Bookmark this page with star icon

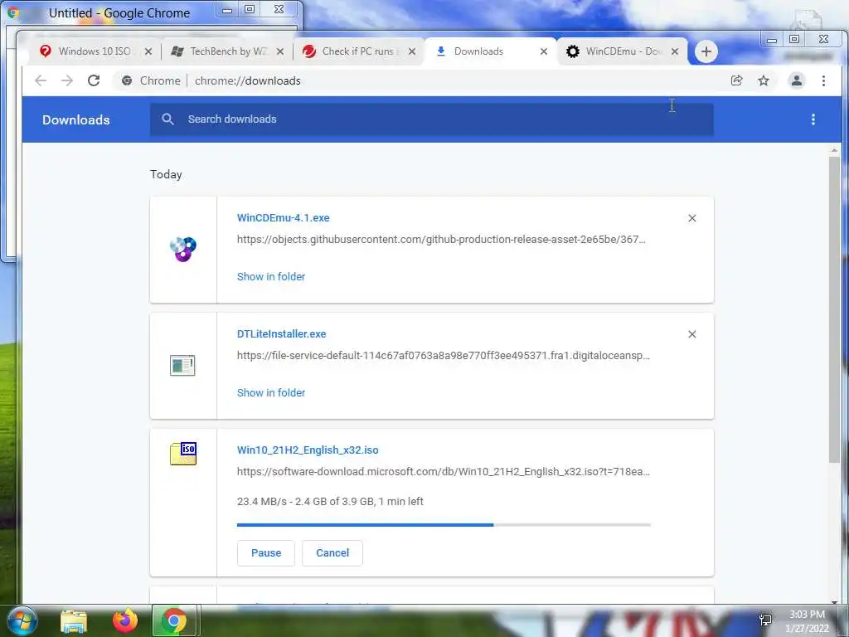click(x=764, y=80)
